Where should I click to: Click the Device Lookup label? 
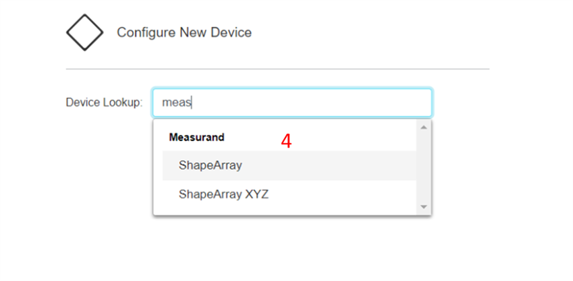click(x=104, y=102)
